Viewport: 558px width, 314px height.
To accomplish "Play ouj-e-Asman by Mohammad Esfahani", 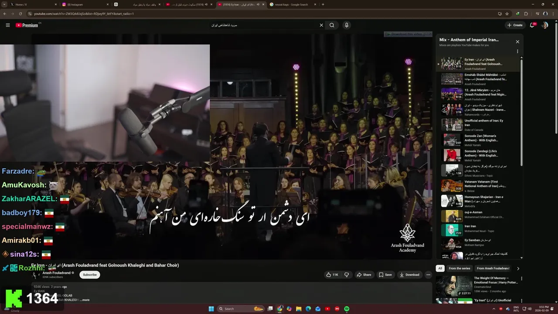I will tap(480, 216).
